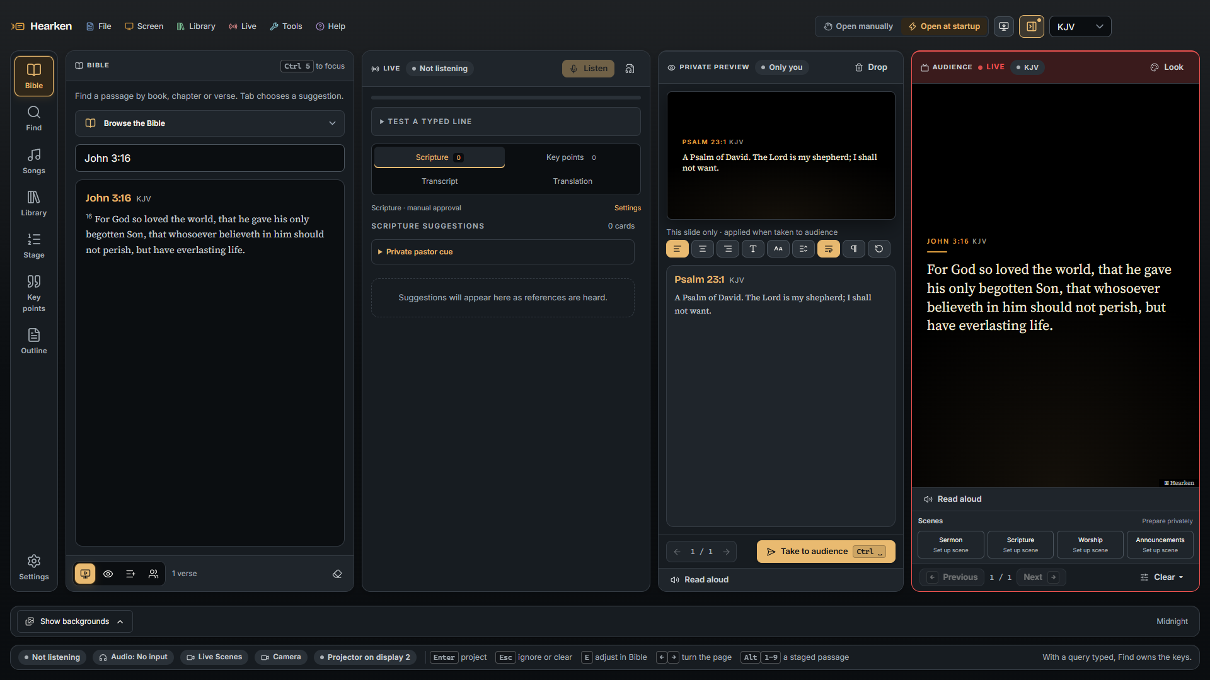The height and width of the screenshot is (680, 1210).
Task: Click the add-to-list icon in Bible footer
Action: 130,574
